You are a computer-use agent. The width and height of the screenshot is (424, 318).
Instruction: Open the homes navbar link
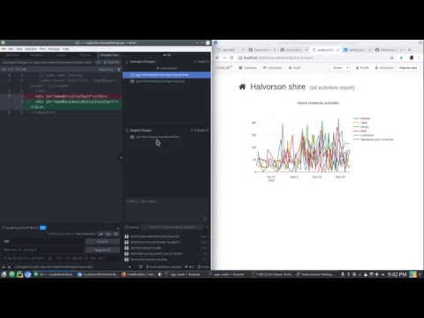coord(294,68)
